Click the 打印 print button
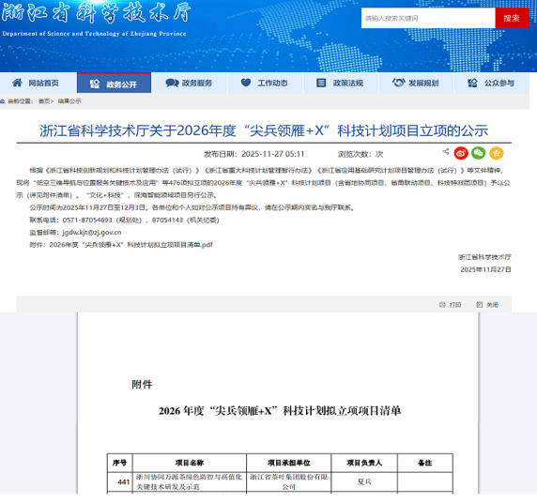This screenshot has height=503, width=537. 455,305
